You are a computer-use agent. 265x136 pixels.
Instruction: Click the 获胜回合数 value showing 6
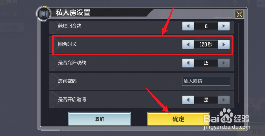206,26
